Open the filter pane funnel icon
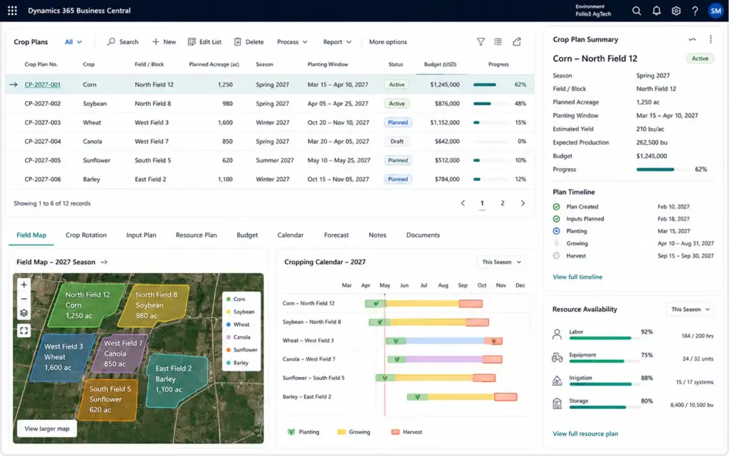Image resolution: width=729 pixels, height=456 pixels. [x=481, y=42]
